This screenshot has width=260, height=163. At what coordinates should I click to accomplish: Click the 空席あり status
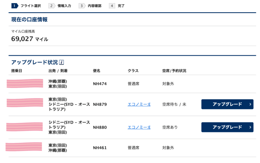170,127
